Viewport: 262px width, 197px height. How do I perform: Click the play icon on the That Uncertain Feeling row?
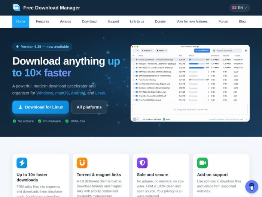coord(137,80)
